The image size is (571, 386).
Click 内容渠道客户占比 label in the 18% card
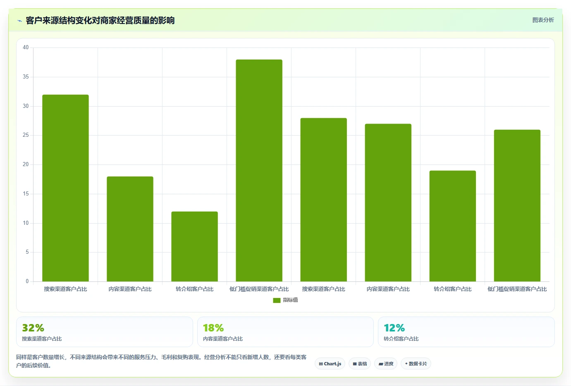click(x=223, y=339)
